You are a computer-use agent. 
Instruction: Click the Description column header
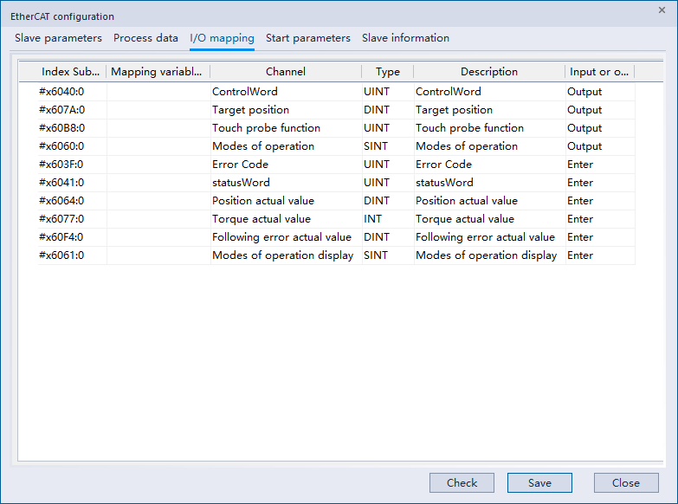tap(488, 72)
